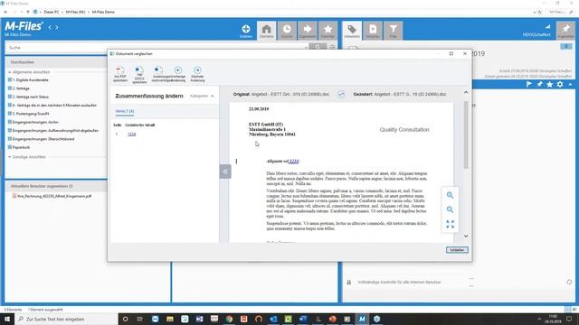This screenshot has width=579, height=325.
Task: Click the permissions lock row at metadata bottom
Action: pyautogui.click(x=399, y=283)
